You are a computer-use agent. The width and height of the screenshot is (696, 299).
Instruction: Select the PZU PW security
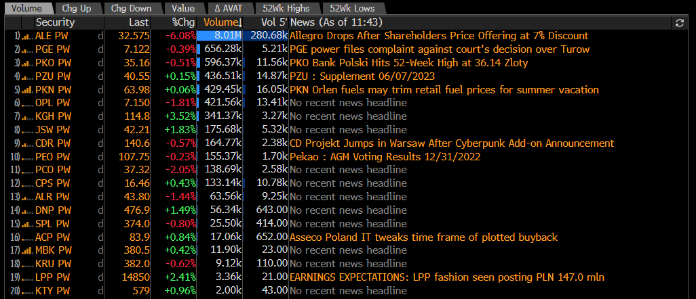[52, 76]
